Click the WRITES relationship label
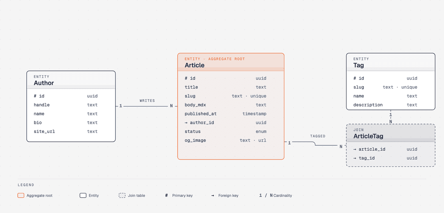Screen dimensions: 444x213 (x=147, y=101)
